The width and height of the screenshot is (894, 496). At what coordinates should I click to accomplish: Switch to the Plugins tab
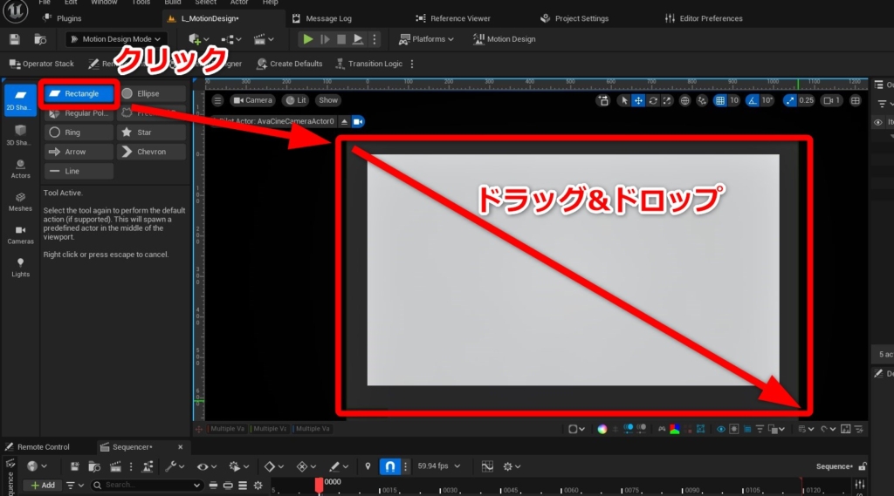click(x=62, y=18)
